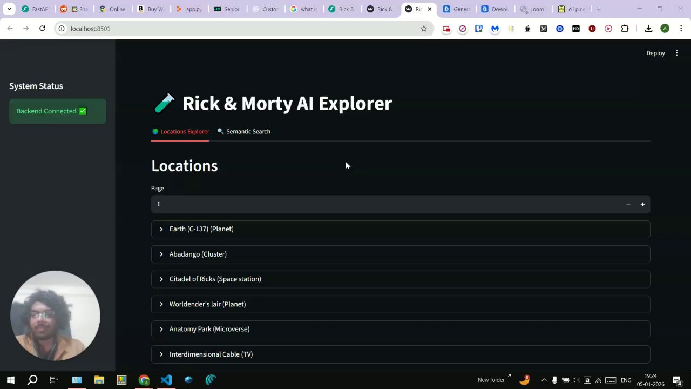Expand the Abadango (Cluster) row

pos(401,254)
